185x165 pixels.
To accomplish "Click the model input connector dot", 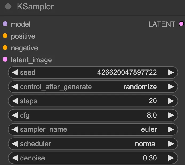I will [5, 24].
